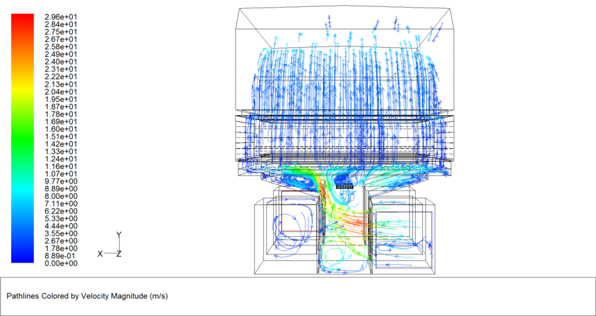The height and width of the screenshot is (316, 596).
Task: Click the 2.75e+01 legend label
Action: (x=61, y=32)
